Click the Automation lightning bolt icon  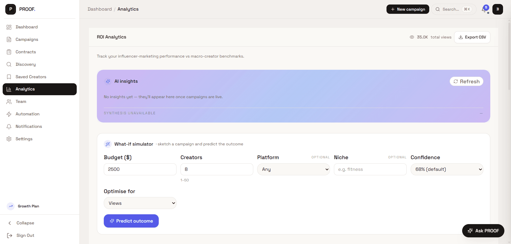(x=9, y=114)
